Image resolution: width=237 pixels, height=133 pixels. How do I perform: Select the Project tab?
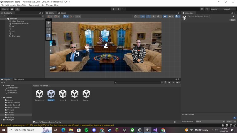6,80
